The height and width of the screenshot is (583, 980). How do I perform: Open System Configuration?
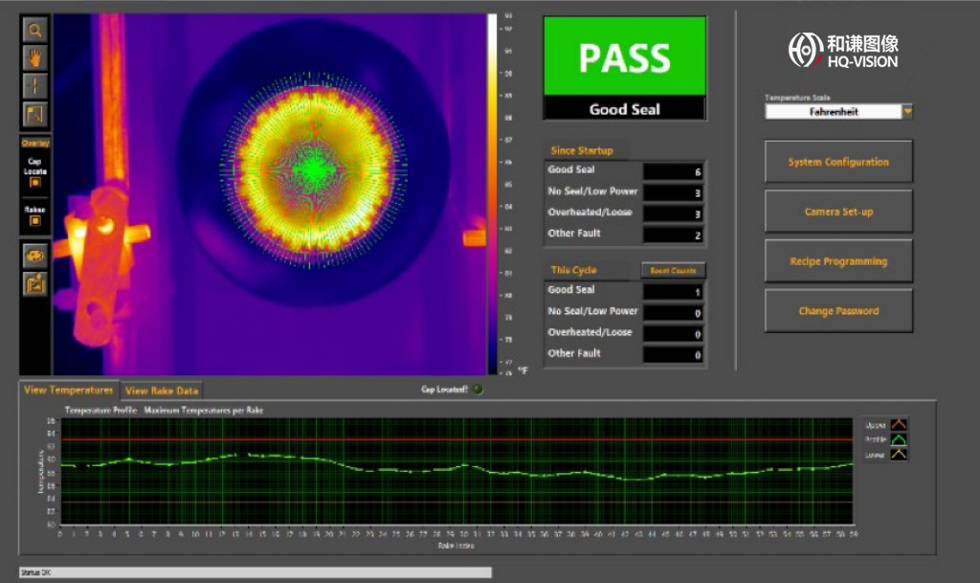pyautogui.click(x=838, y=162)
